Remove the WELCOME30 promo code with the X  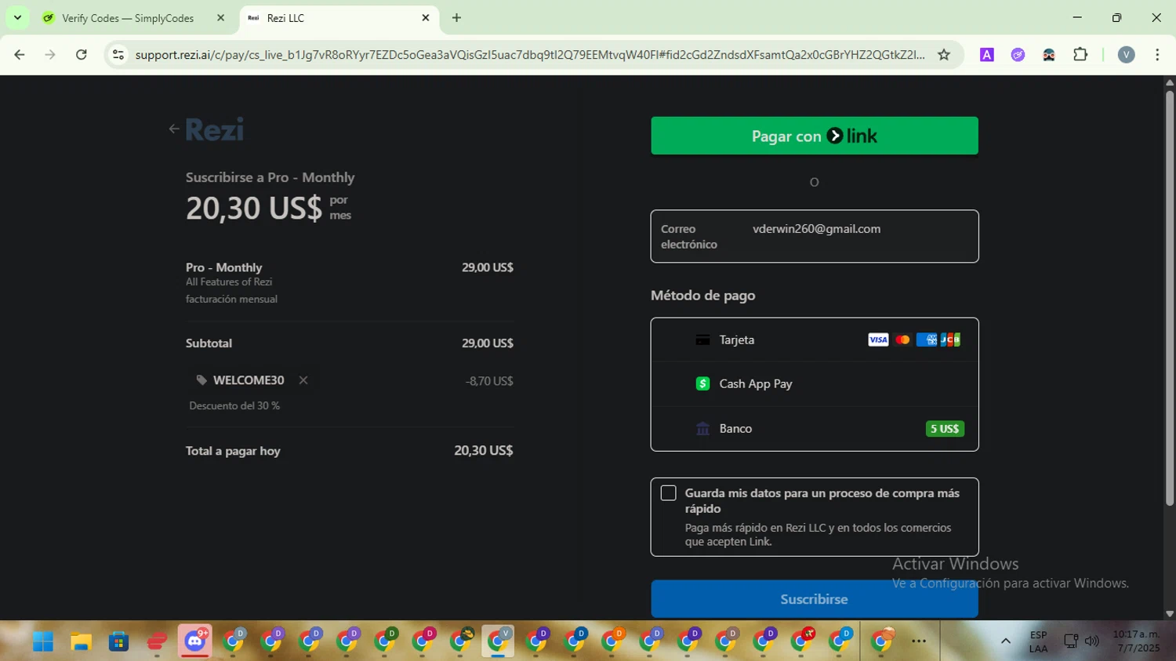303,380
